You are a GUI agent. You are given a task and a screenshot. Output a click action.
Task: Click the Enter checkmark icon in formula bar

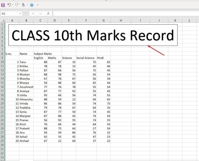pyautogui.click(x=40, y=14)
